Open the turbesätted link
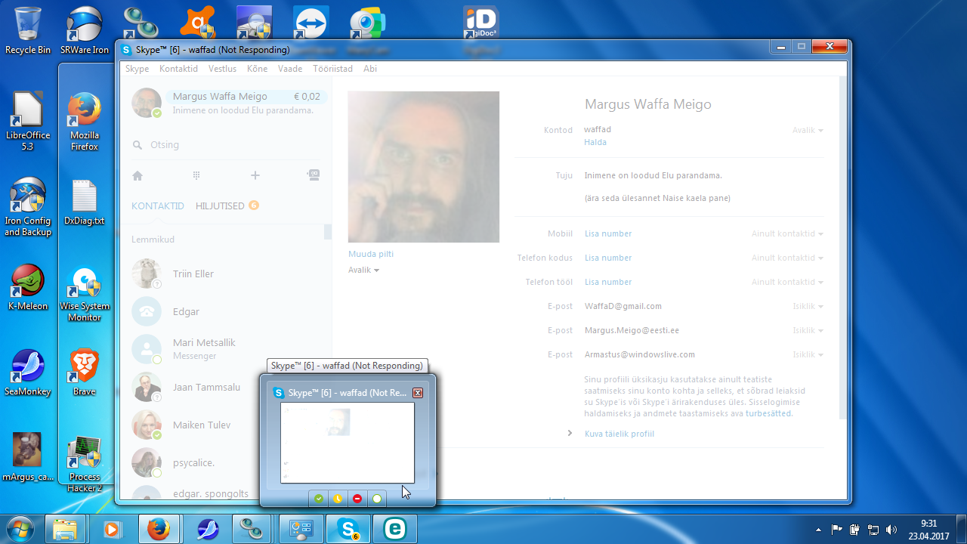 (x=769, y=413)
